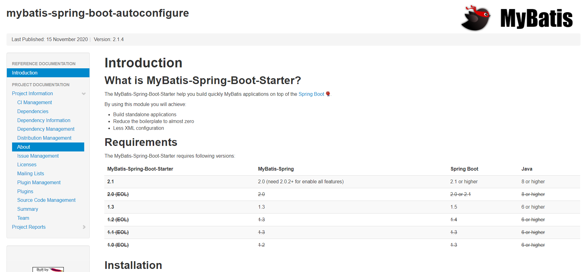587x272 pixels.
Task: Open the Spring Boot hyperlink
Action: [x=311, y=94]
